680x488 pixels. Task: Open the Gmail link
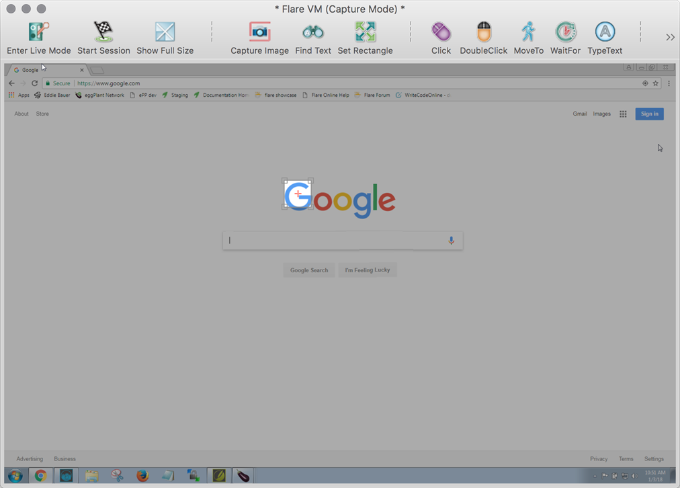pos(579,114)
